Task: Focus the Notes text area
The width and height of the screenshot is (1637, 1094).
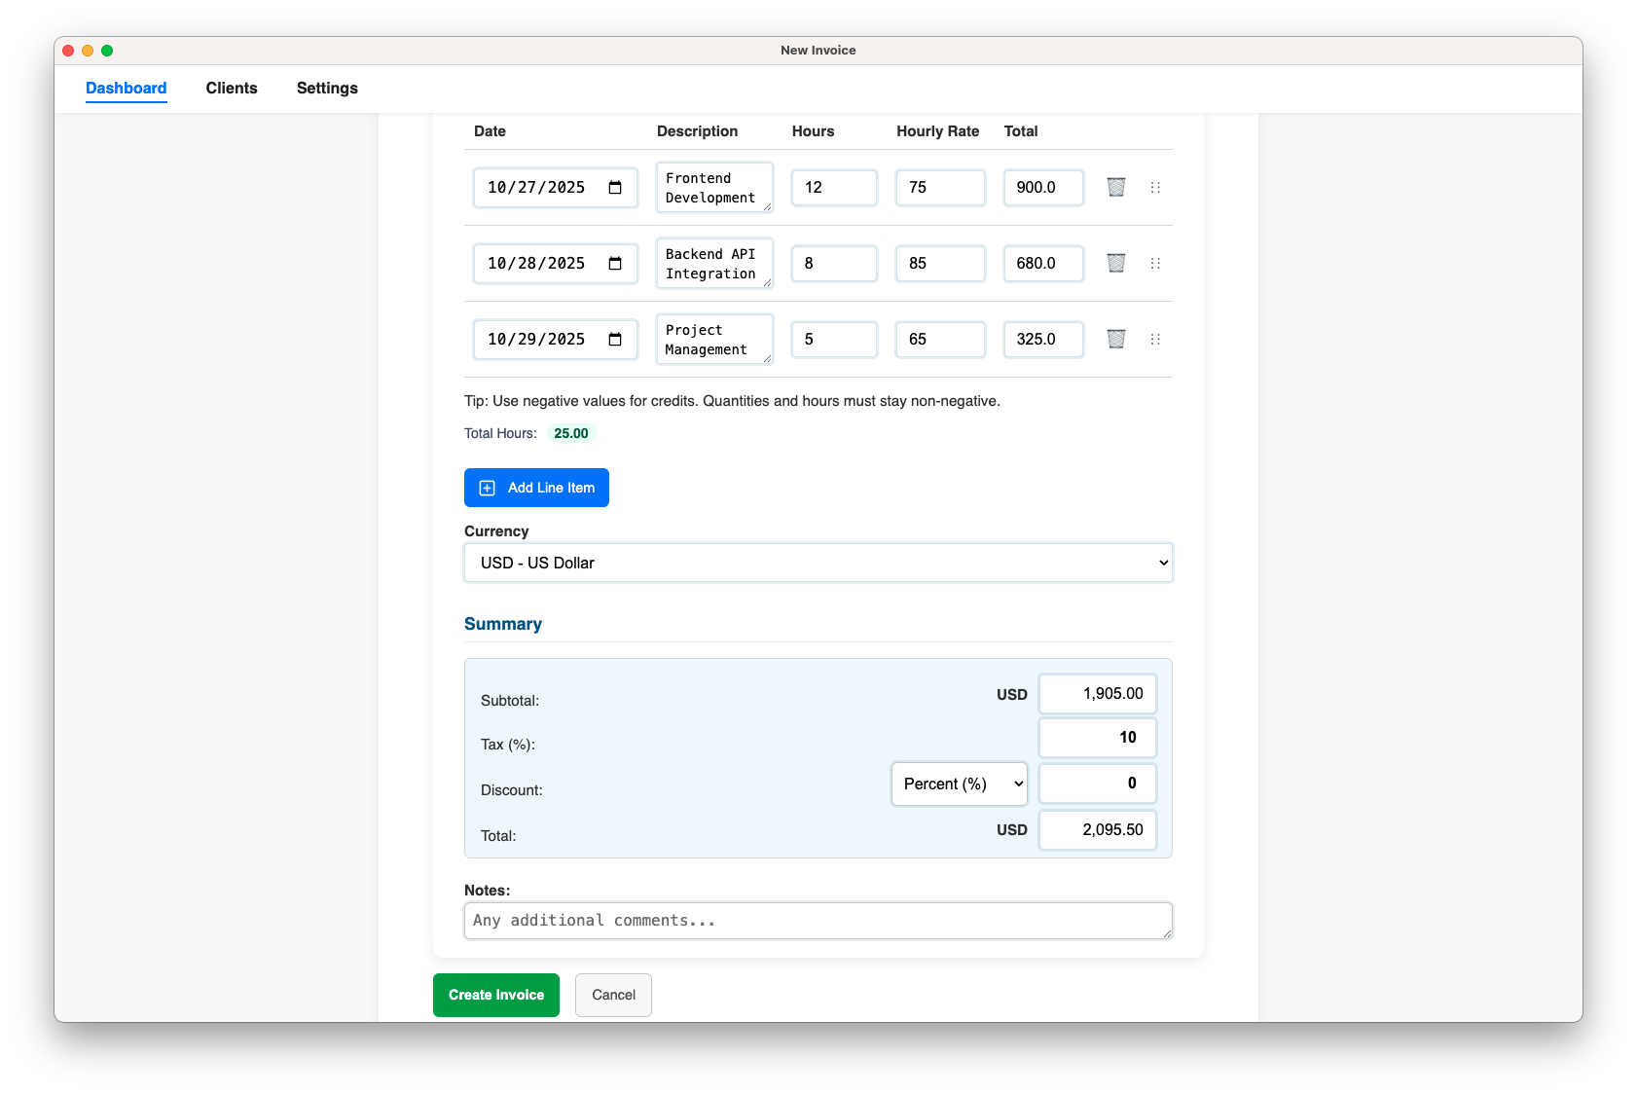Action: point(818,921)
